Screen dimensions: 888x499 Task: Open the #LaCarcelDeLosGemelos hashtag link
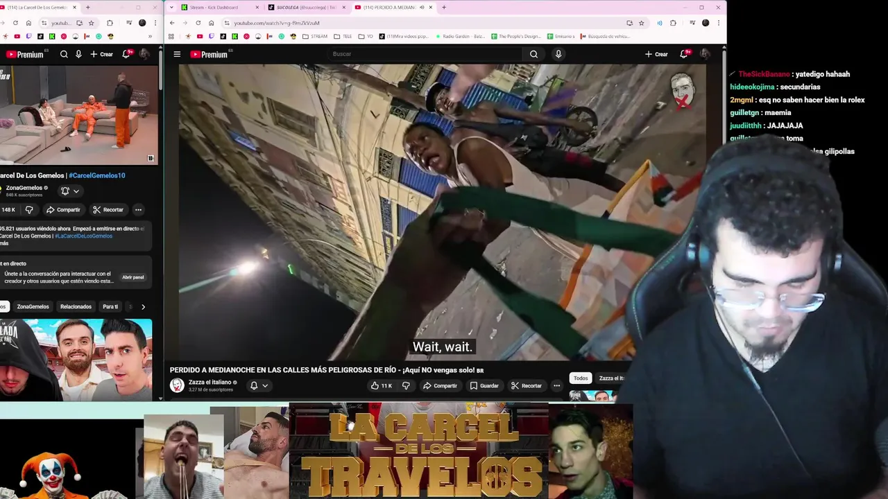83,236
